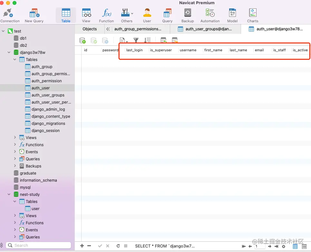
Task: Collapse the test connection
Action: point(3,31)
